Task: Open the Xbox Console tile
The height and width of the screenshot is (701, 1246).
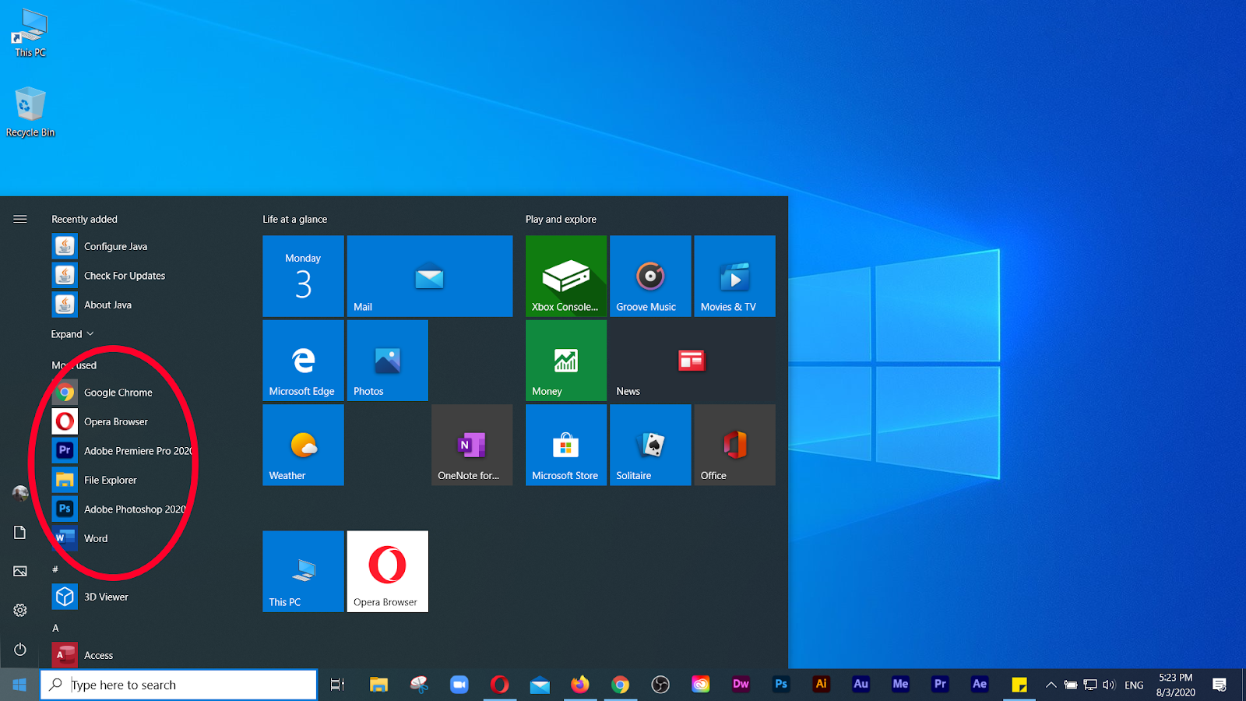Action: coord(566,277)
